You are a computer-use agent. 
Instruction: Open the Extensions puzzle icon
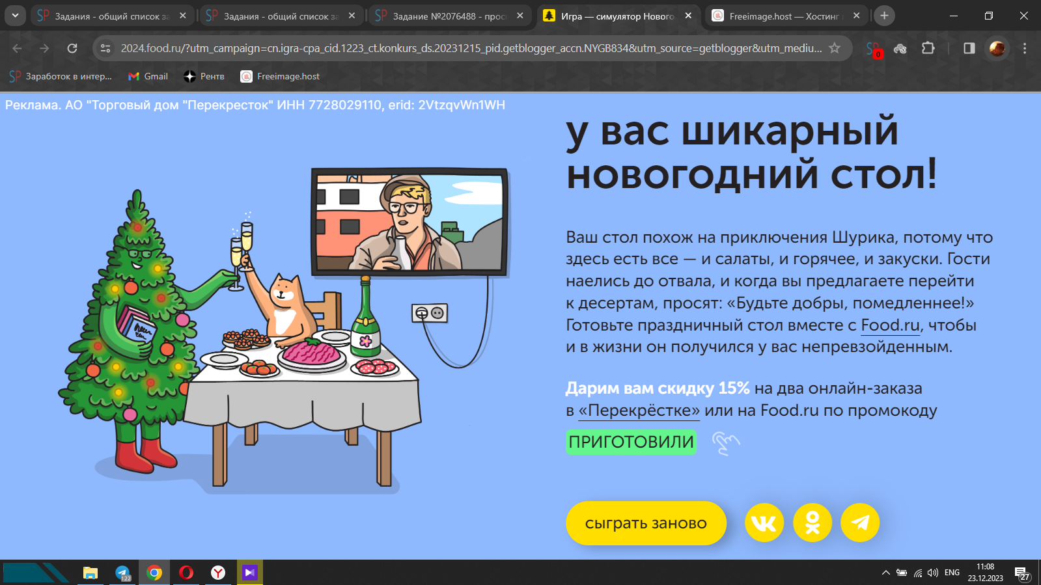pyautogui.click(x=928, y=48)
